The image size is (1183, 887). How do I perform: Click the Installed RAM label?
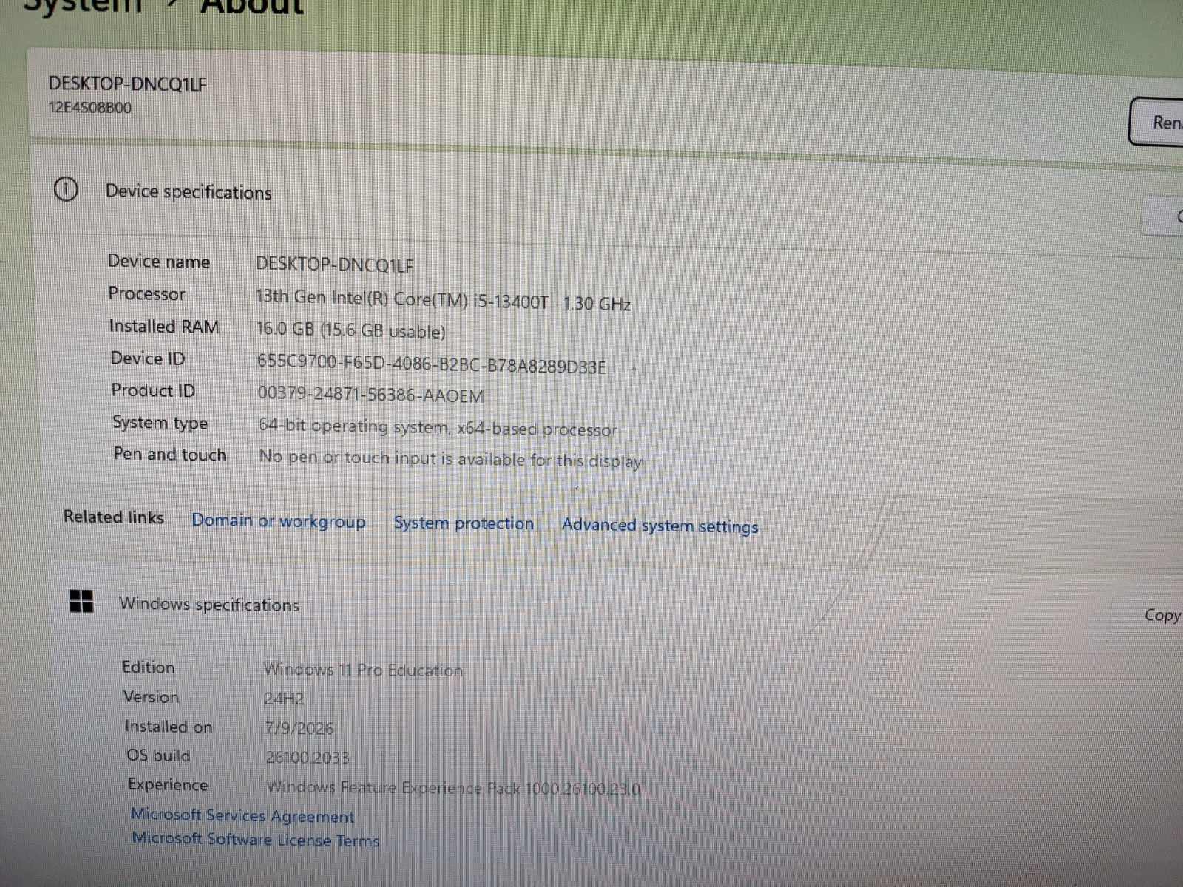(164, 326)
